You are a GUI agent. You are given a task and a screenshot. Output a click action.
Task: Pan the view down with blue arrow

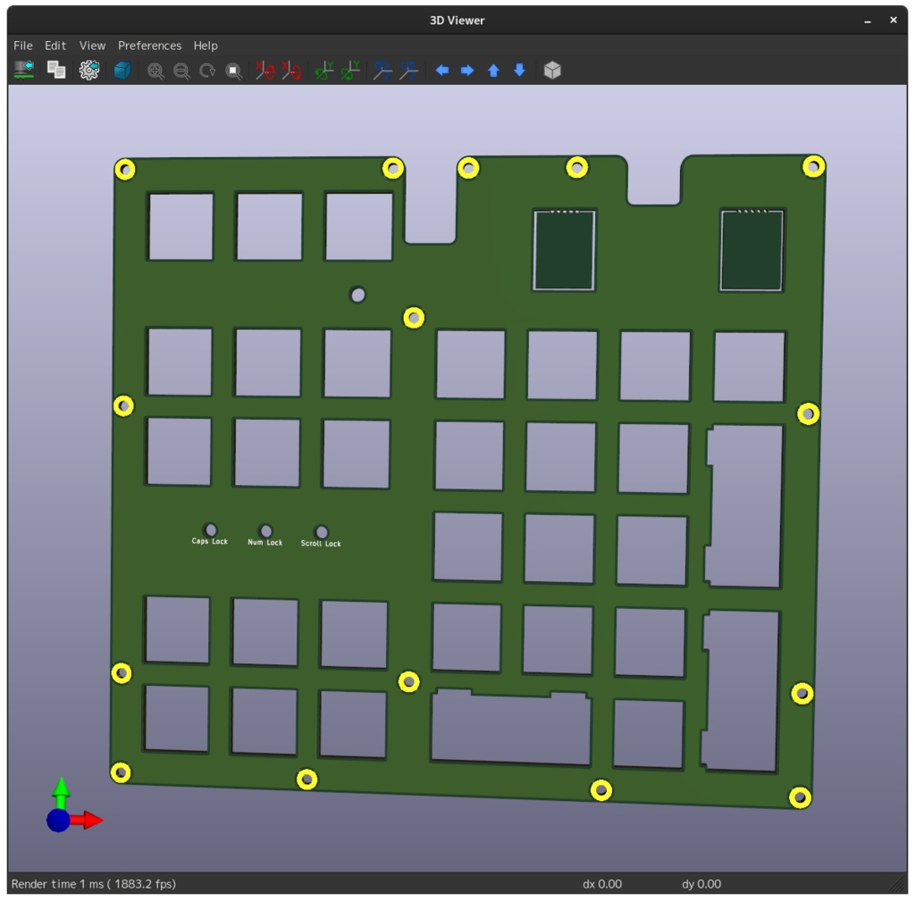519,71
